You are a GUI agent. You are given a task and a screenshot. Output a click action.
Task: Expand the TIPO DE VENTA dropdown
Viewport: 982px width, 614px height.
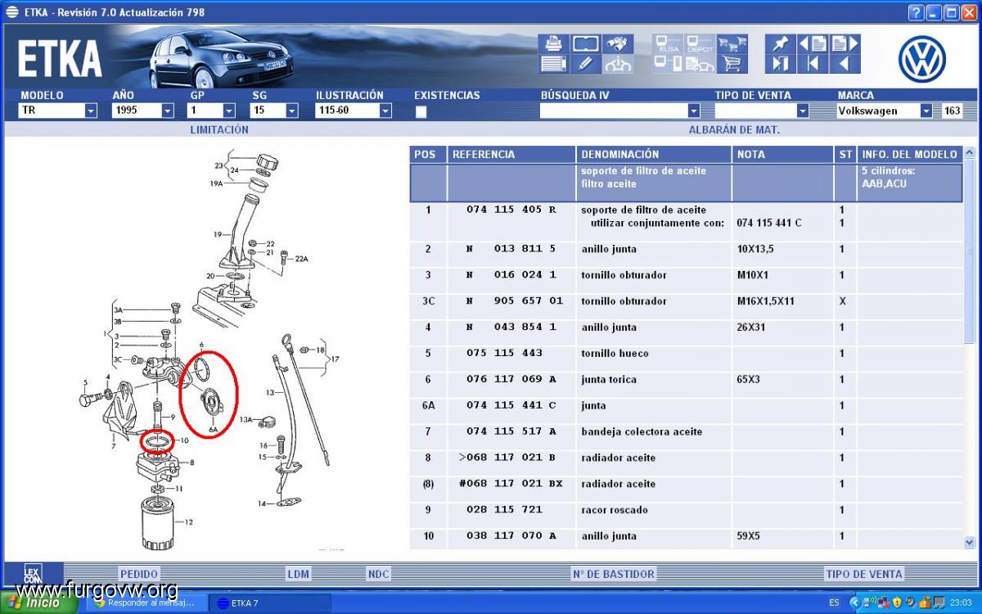(x=803, y=111)
